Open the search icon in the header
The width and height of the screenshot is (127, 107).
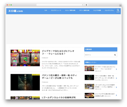coord(118,11)
